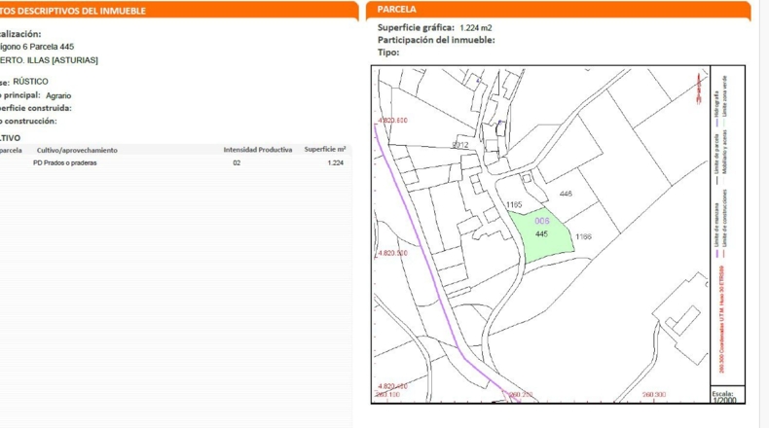
Task: Click the Escala 1/2000 box
Action: point(728,395)
